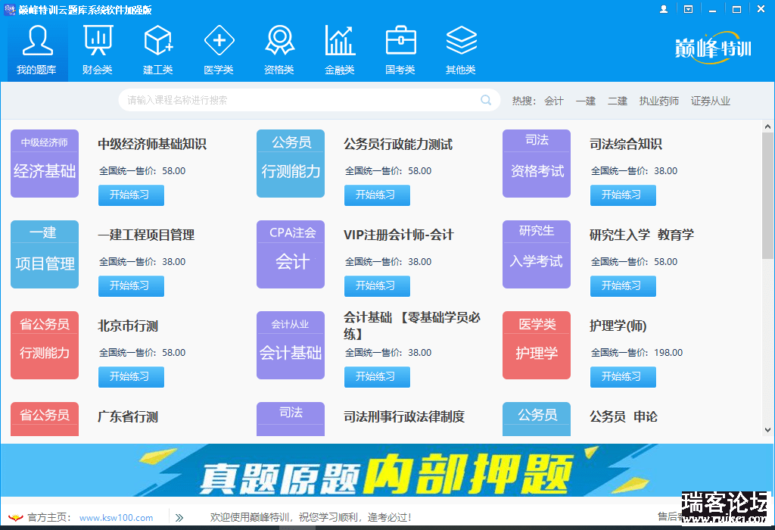Click the 中级经济师基础知识 course title
The height and width of the screenshot is (530, 775).
(x=152, y=144)
